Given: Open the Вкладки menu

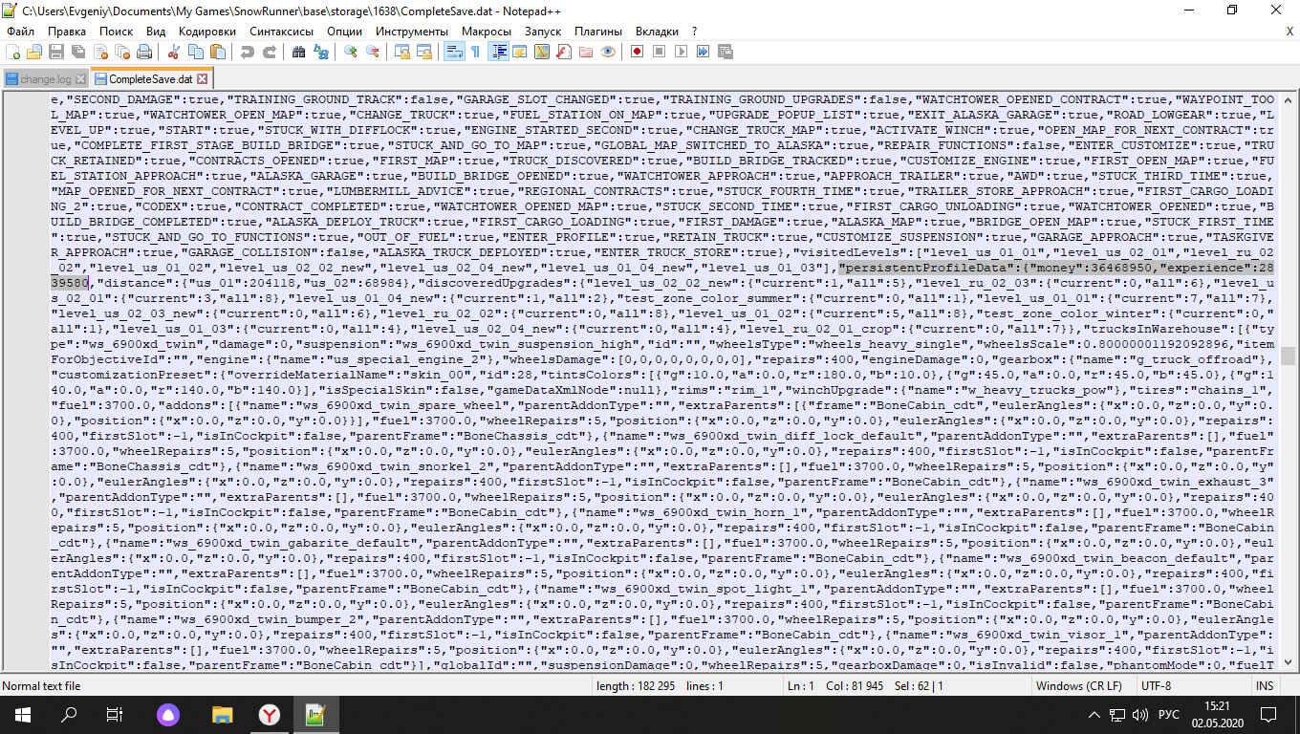Looking at the screenshot, I should click(657, 31).
